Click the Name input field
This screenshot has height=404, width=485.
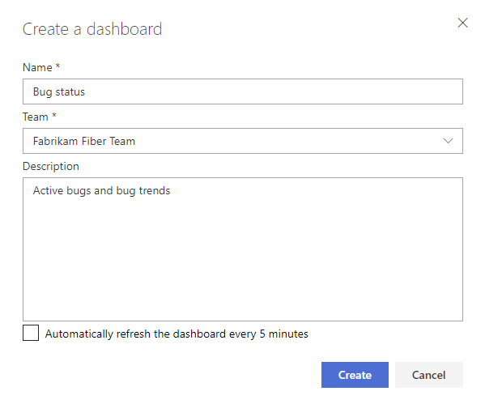click(243, 91)
